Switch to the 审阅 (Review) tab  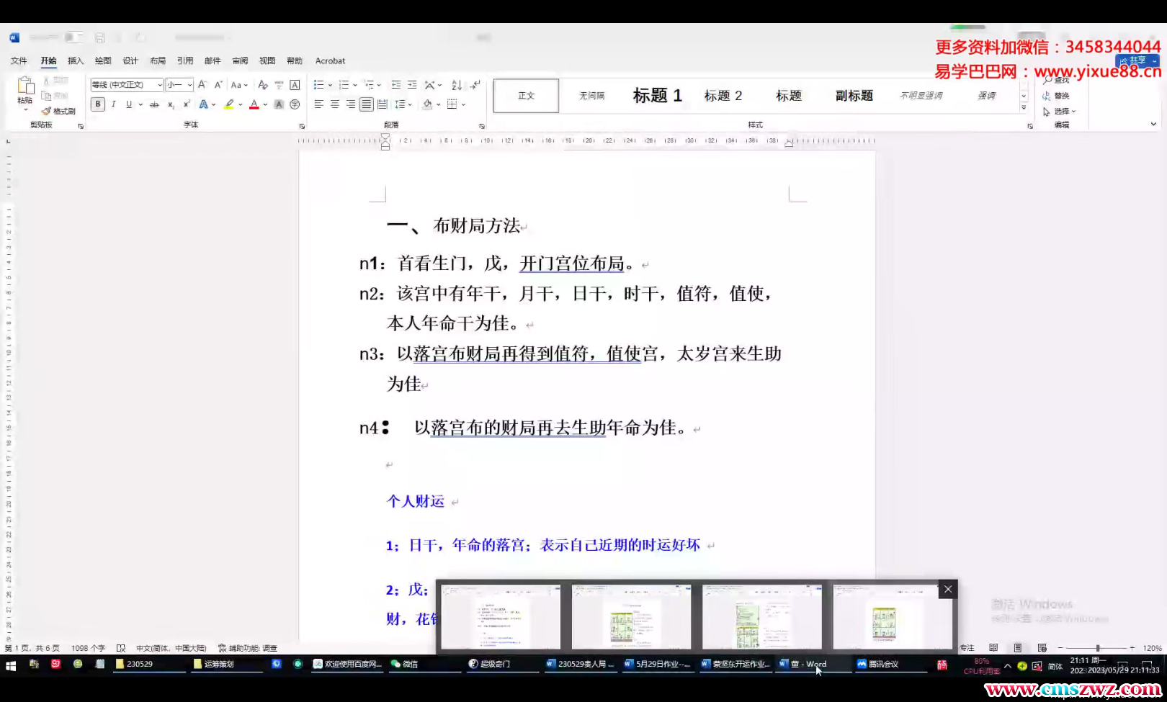point(240,60)
